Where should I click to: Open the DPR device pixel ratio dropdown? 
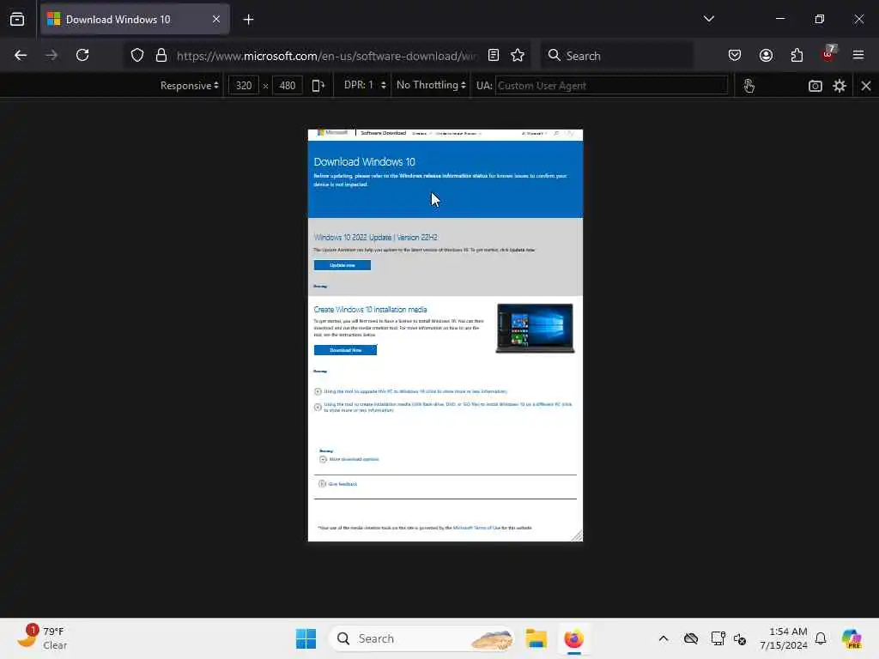[364, 85]
